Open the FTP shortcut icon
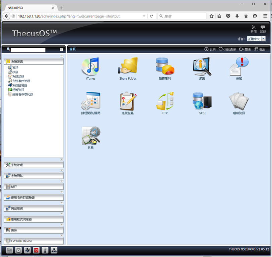The height and width of the screenshot is (257, 272). click(165, 101)
